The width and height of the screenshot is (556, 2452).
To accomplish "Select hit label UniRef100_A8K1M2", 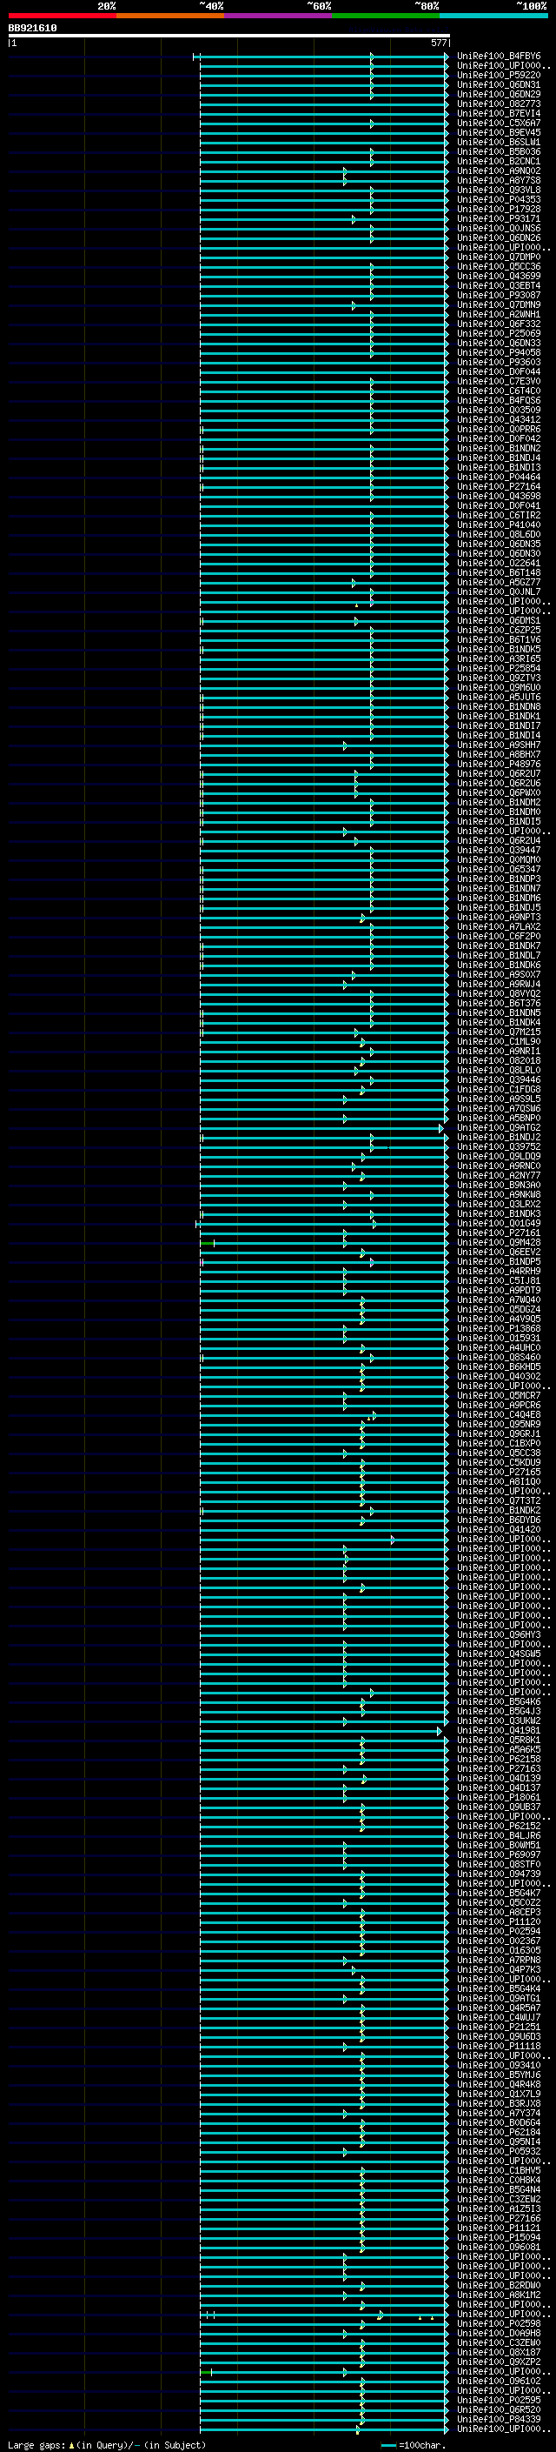I will tap(499, 2294).
